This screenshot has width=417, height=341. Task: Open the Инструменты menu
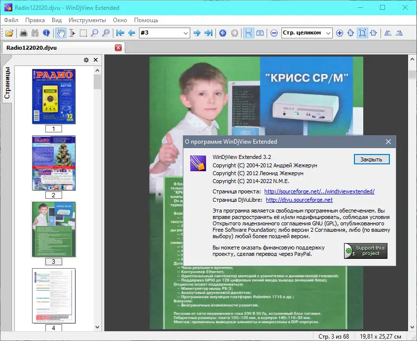pyautogui.click(x=87, y=20)
